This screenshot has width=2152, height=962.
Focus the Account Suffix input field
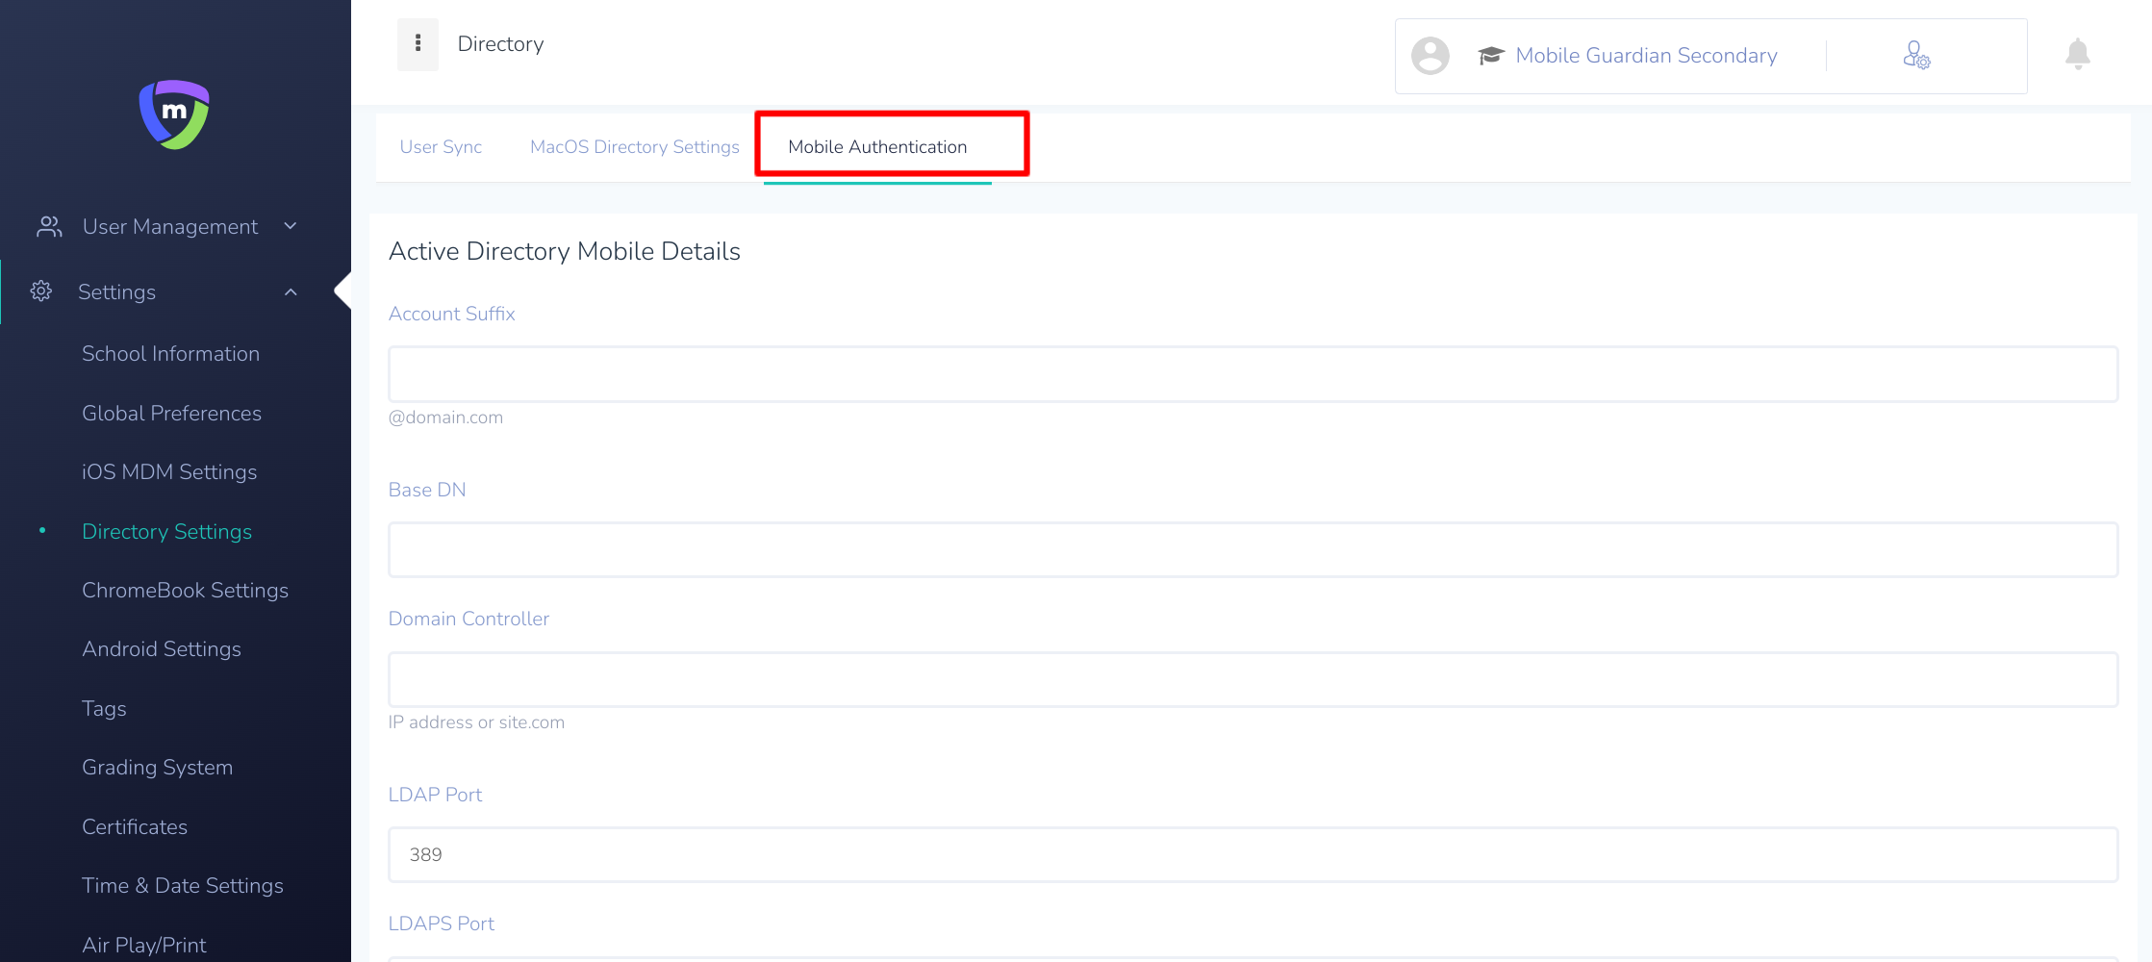(x=1253, y=374)
